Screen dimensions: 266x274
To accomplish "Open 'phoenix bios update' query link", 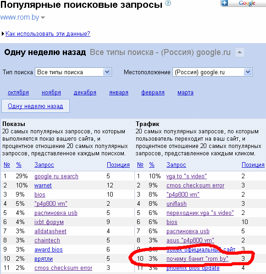I will pyautogui.click(x=193, y=268).
